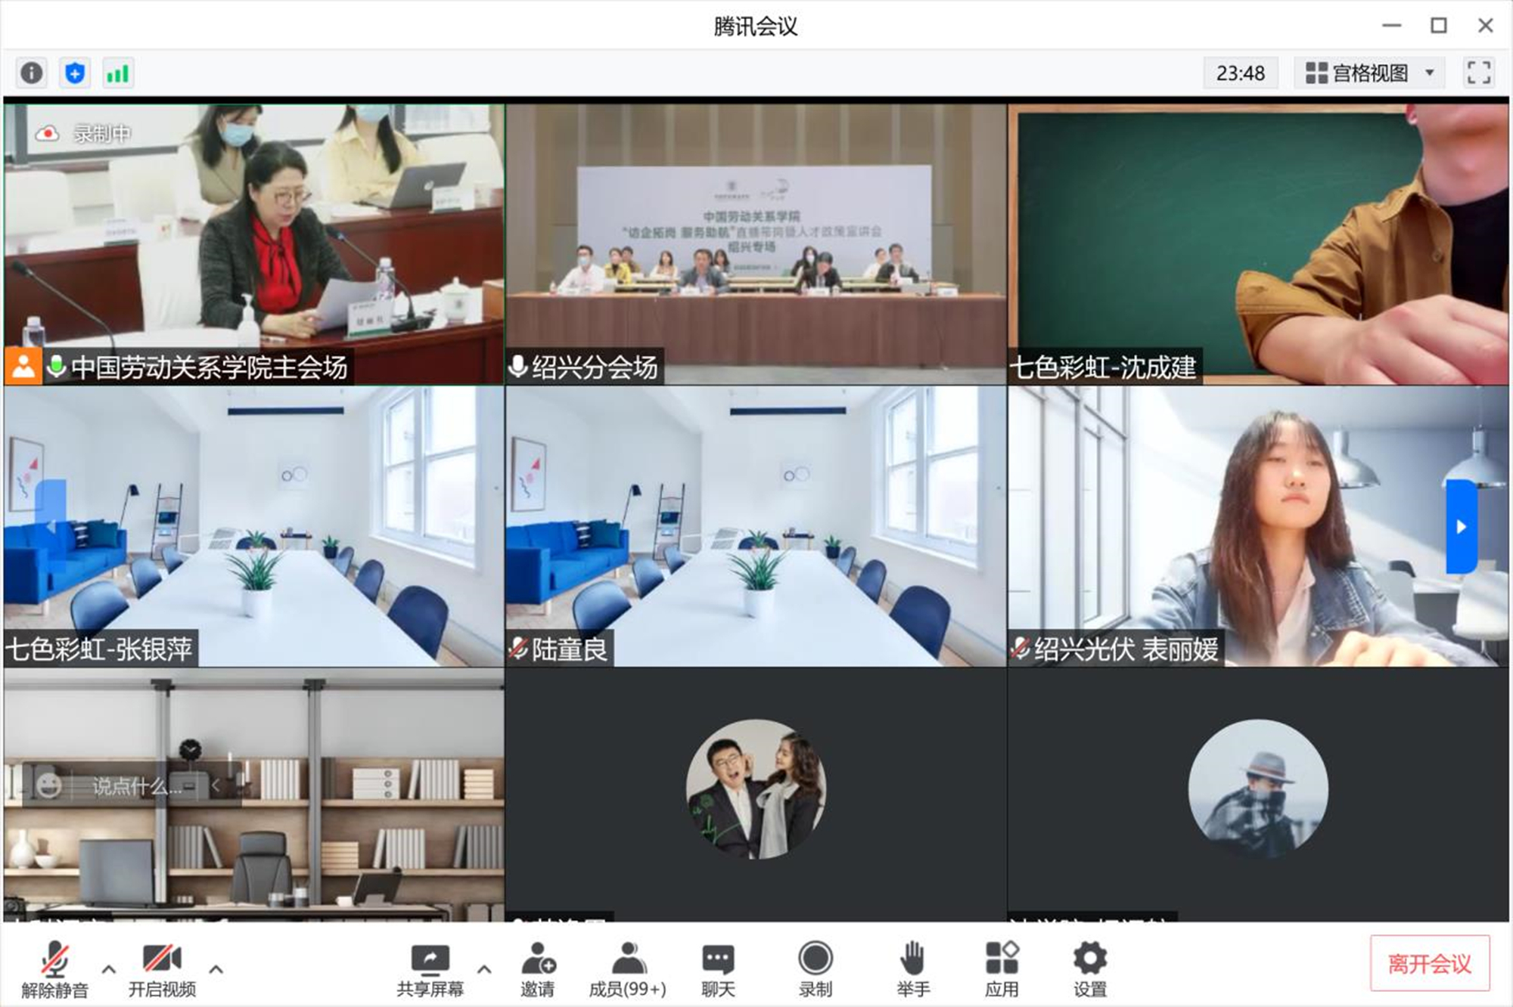
Task: Click the blue security shield icon
Action: click(x=75, y=73)
